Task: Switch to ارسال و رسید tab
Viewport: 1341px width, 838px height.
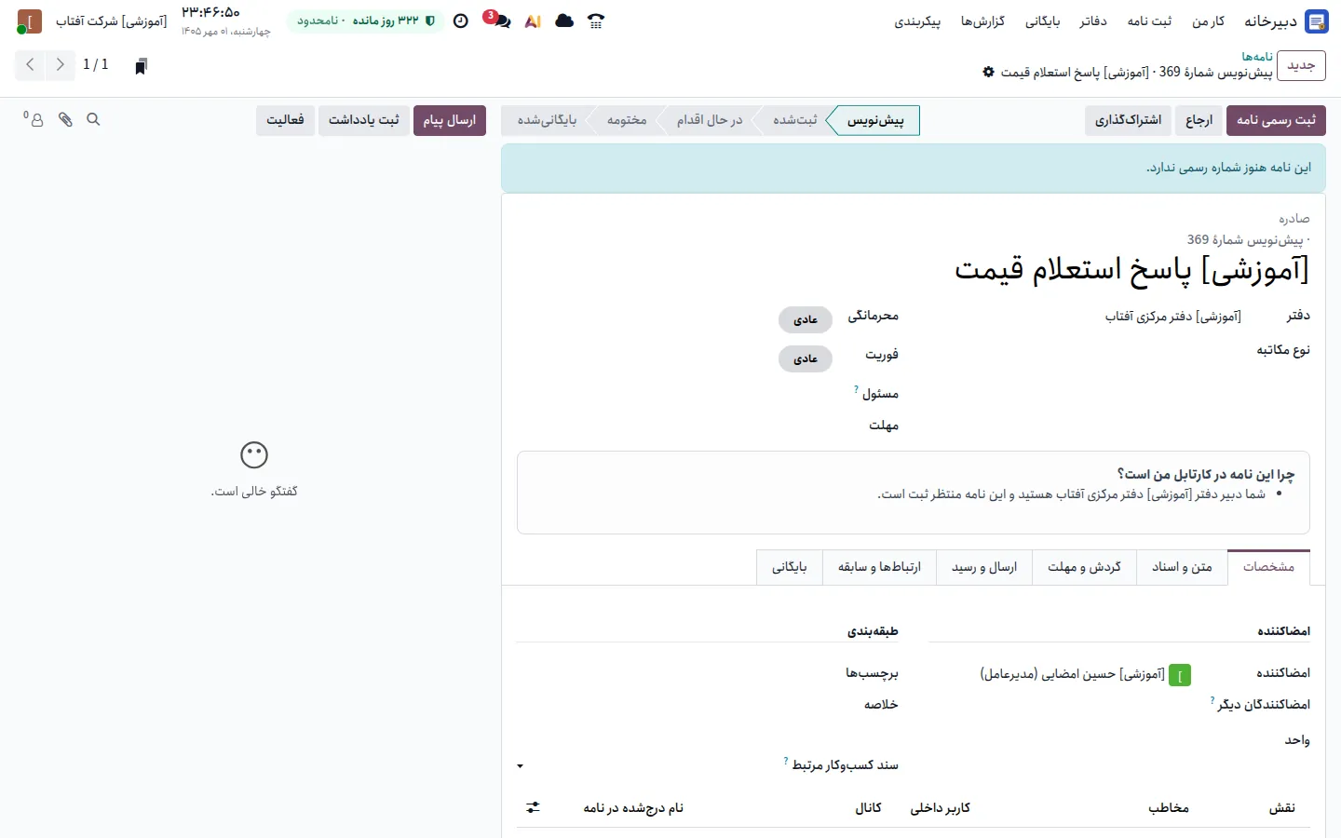Action: click(984, 567)
